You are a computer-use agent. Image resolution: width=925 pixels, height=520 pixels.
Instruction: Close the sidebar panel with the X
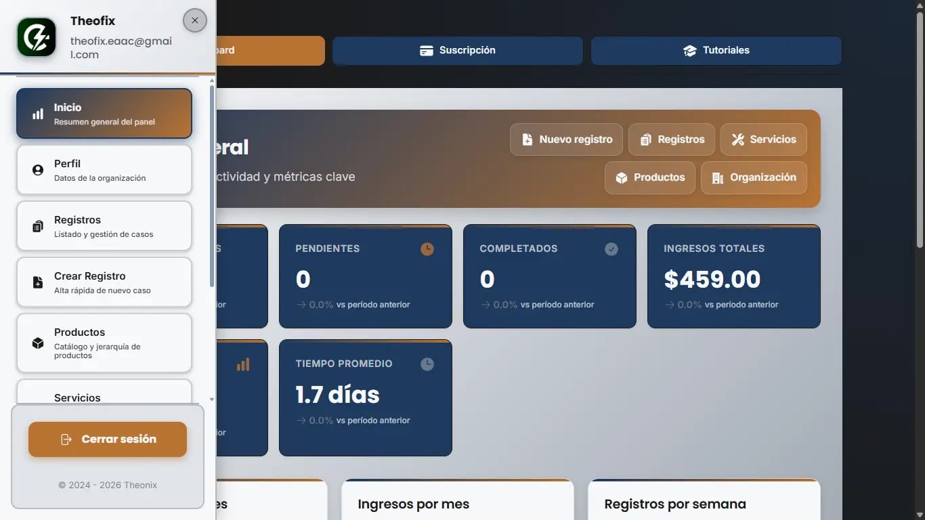(x=194, y=20)
